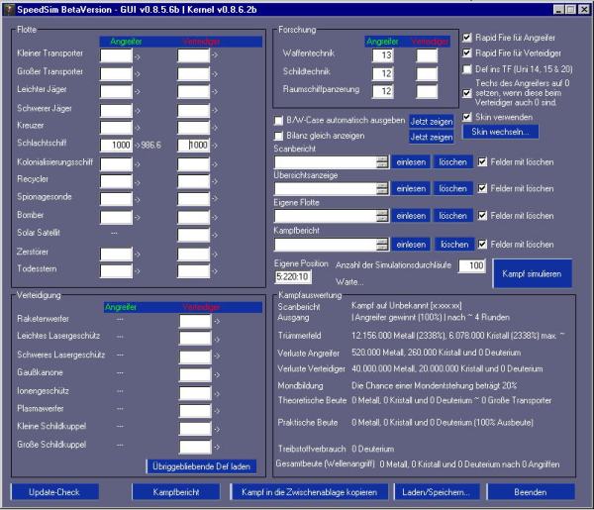Click Jetzt zeigen next to B/W-Case
The width and height of the screenshot is (594, 510).
(432, 122)
